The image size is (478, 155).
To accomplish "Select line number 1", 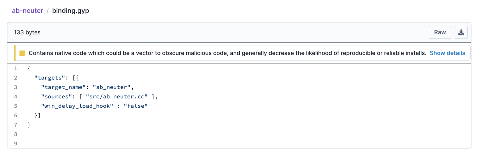I will [16, 68].
